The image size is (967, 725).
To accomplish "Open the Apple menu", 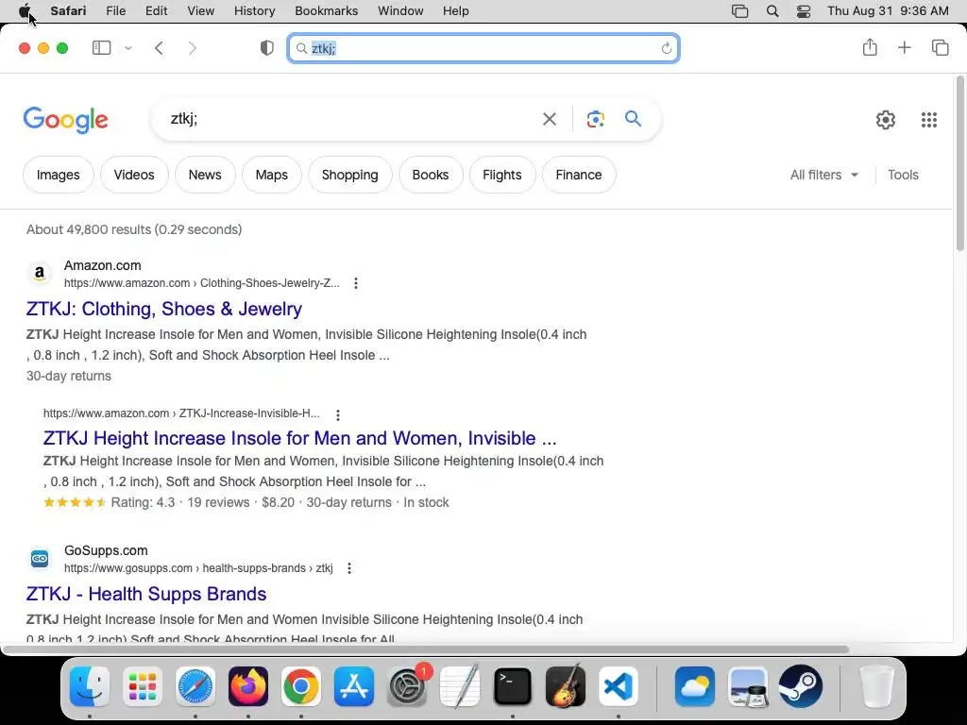I will [25, 10].
